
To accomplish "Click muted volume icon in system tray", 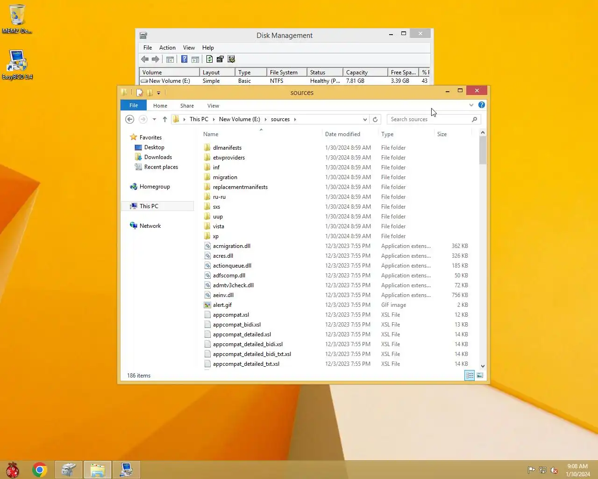I will (554, 470).
